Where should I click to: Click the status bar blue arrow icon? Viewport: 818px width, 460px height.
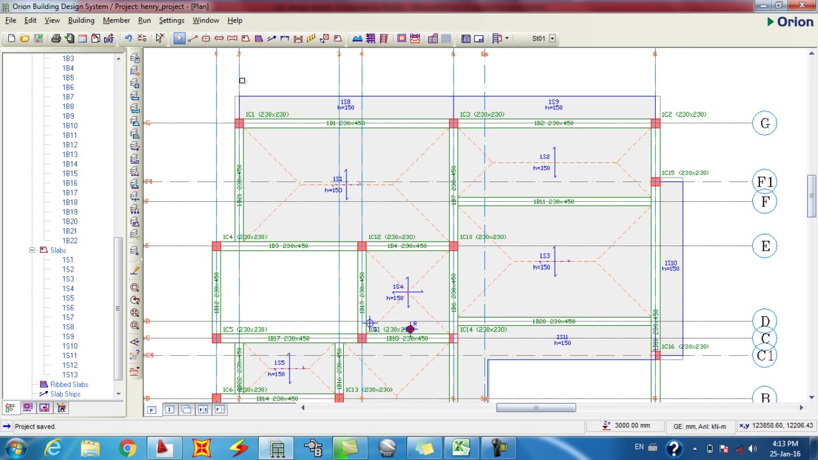(6, 426)
